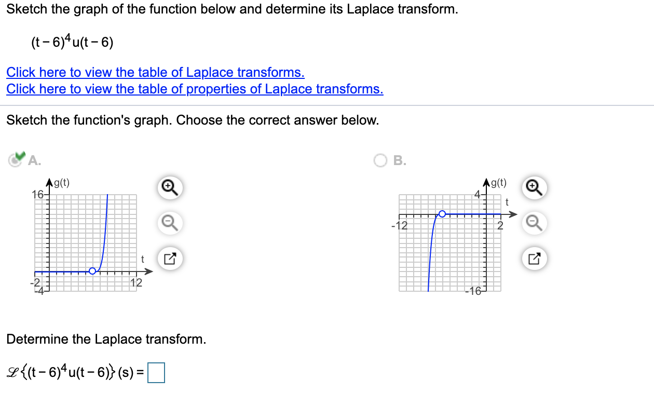Zoom out on the option B graph

pyautogui.click(x=534, y=223)
